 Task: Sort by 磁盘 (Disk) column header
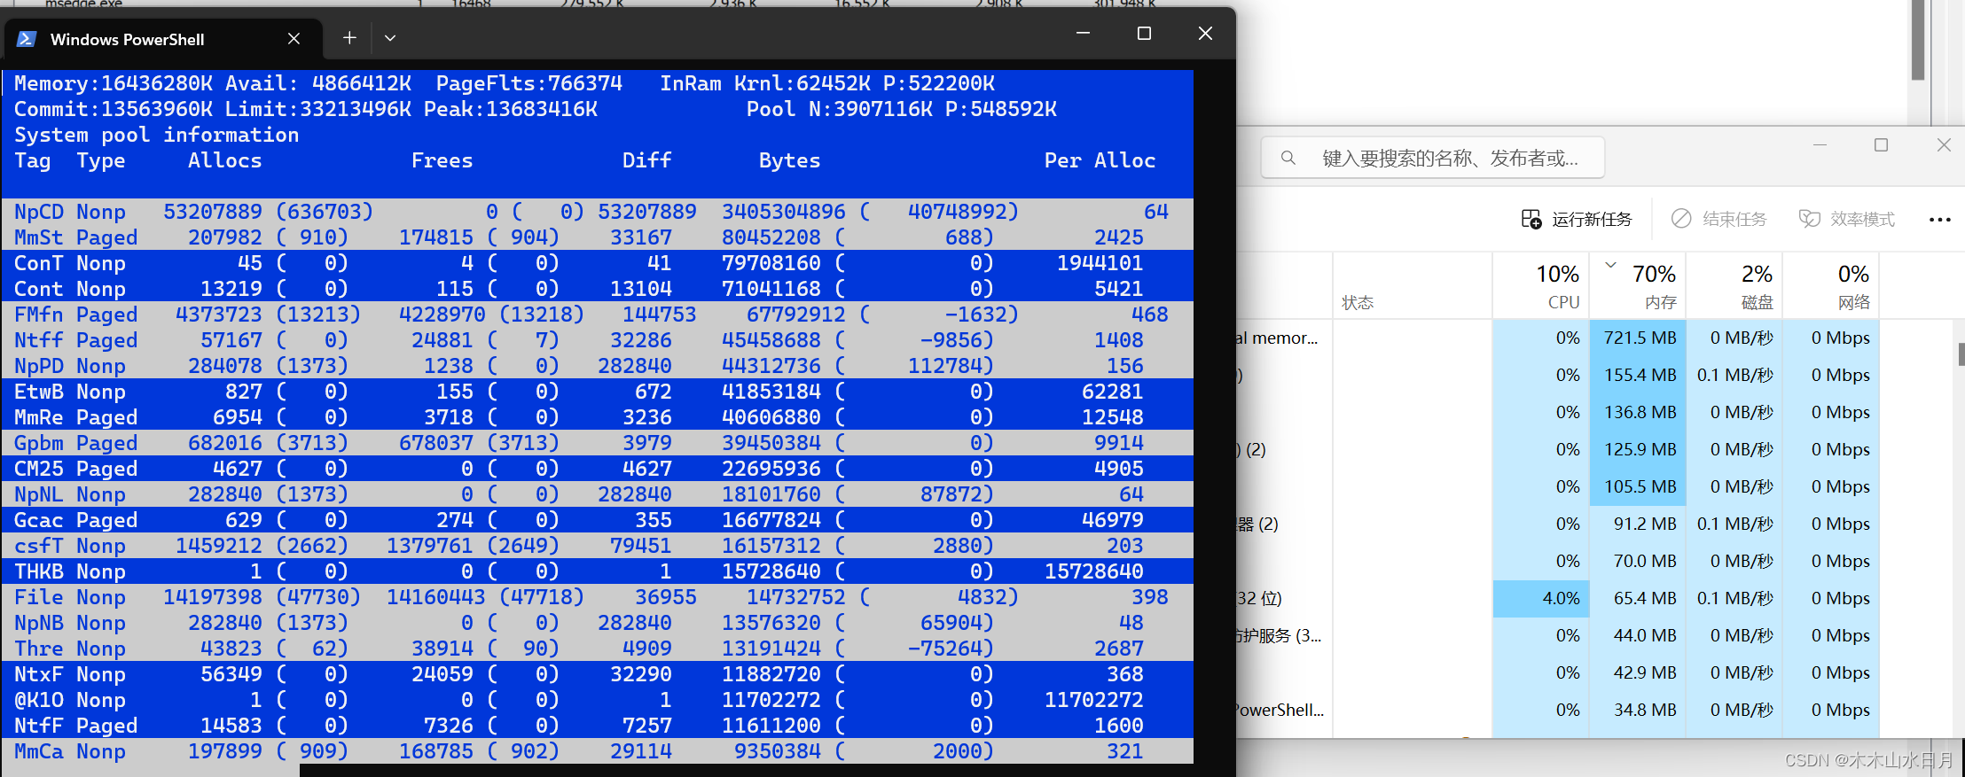click(x=1734, y=286)
